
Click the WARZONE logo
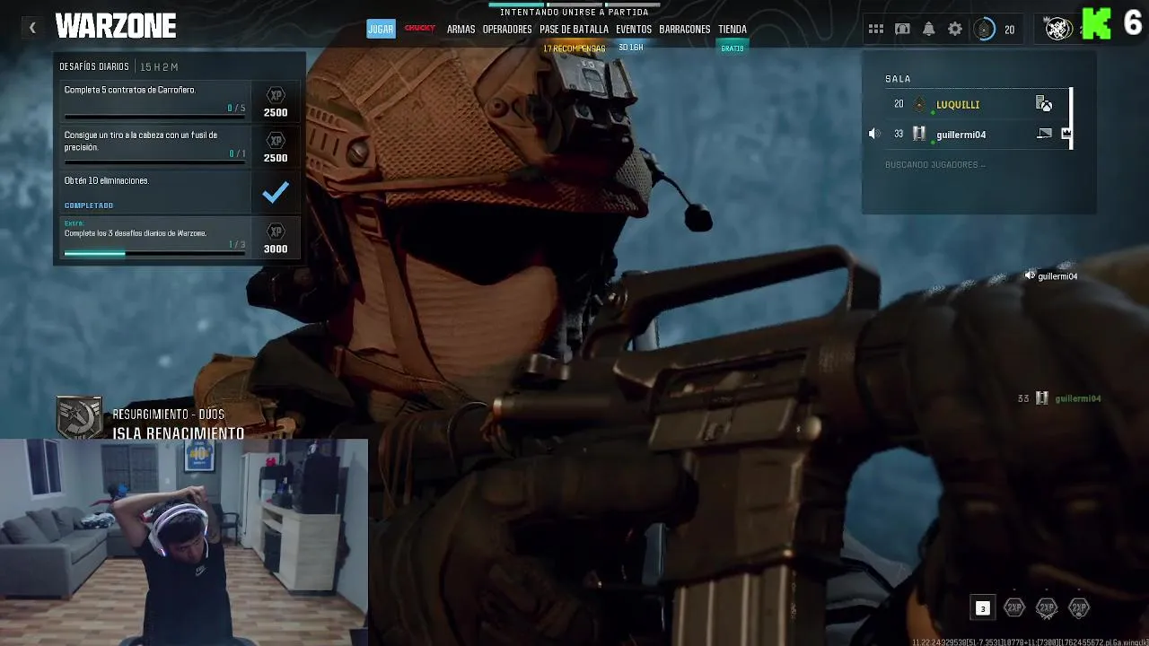pos(116,27)
